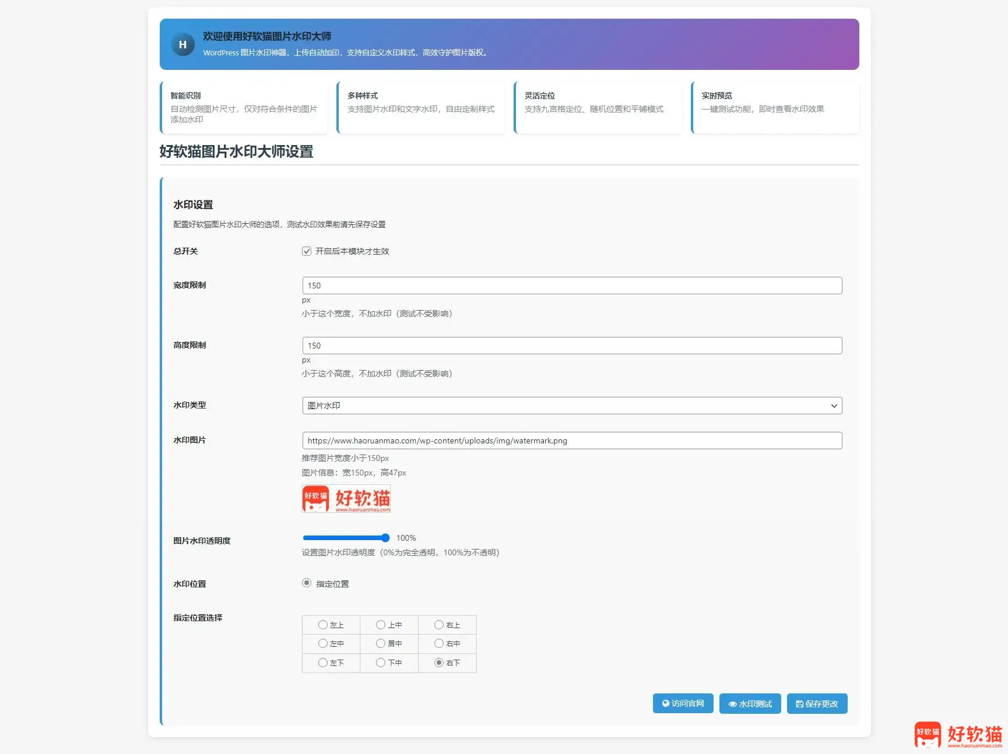Screen dimensions: 1008x754
Task: Click the 图片水印透明度 opacity slider handle
Action: point(385,538)
